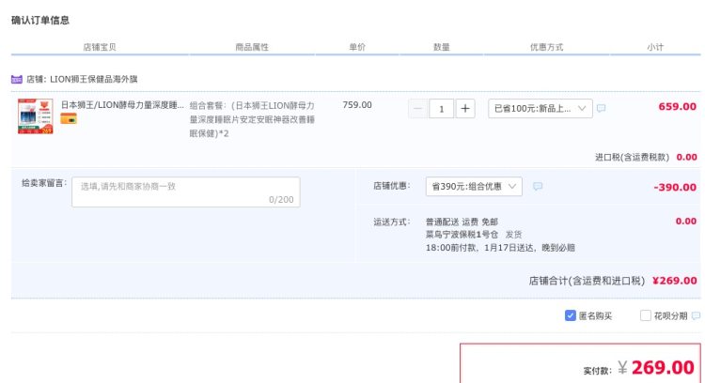
Task: Click the 18:00前付款 delivery promise text
Action: point(500,248)
